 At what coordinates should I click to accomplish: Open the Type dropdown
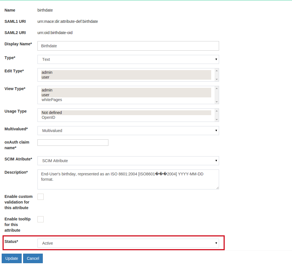click(128, 59)
